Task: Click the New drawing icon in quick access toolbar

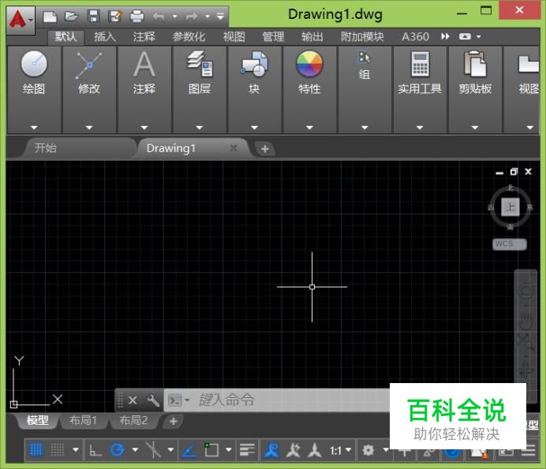Action: 50,16
